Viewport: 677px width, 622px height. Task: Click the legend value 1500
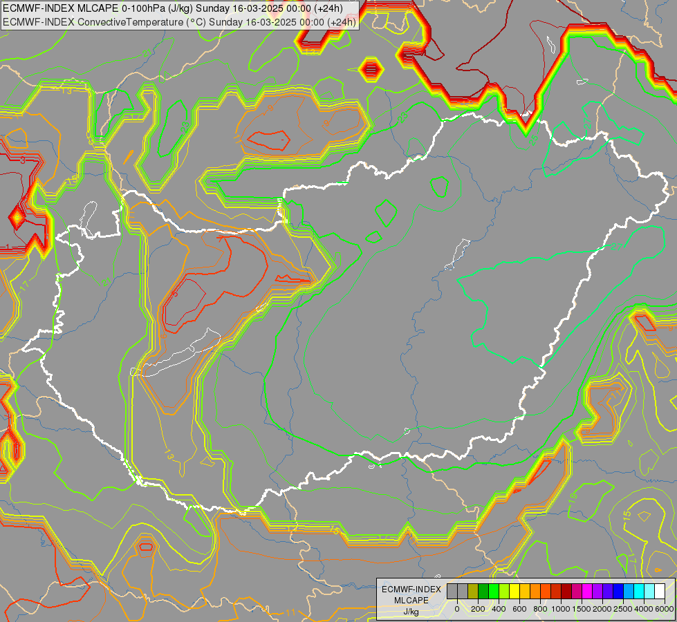pos(582,609)
